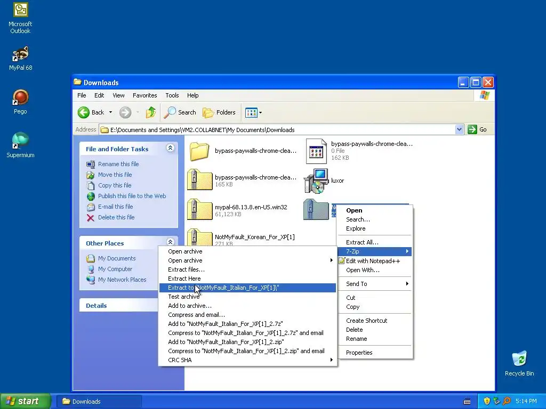Choose Extract All... in context menu
Image resolution: width=546 pixels, height=409 pixels.
coord(375,242)
